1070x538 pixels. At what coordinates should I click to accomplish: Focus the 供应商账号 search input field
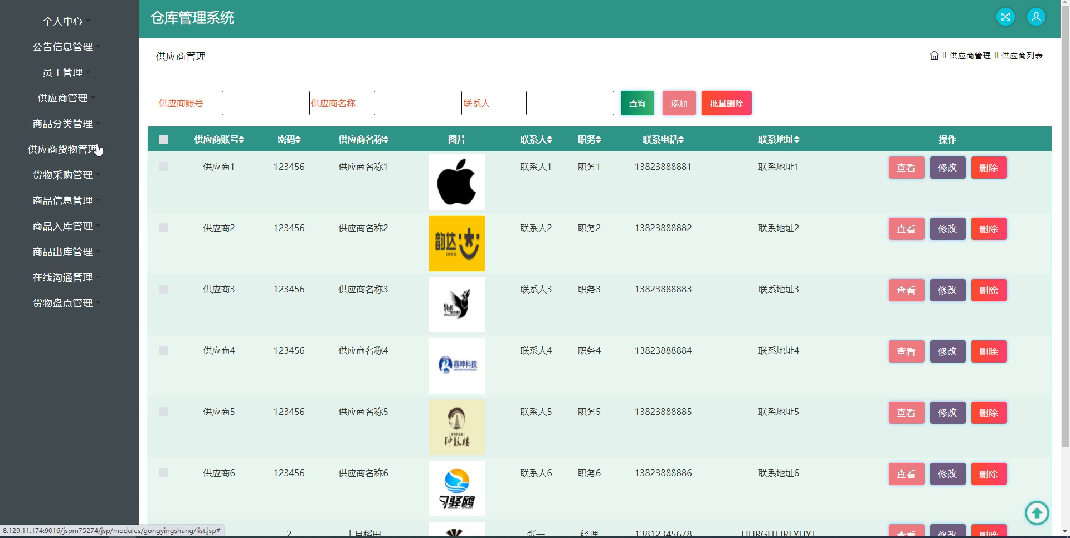coord(266,103)
